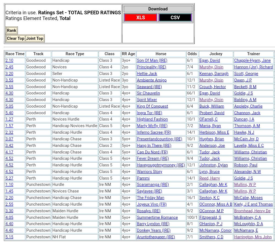Open trainer Bromhead, Henry De link
The image size is (275, 246).
click(x=252, y=211)
